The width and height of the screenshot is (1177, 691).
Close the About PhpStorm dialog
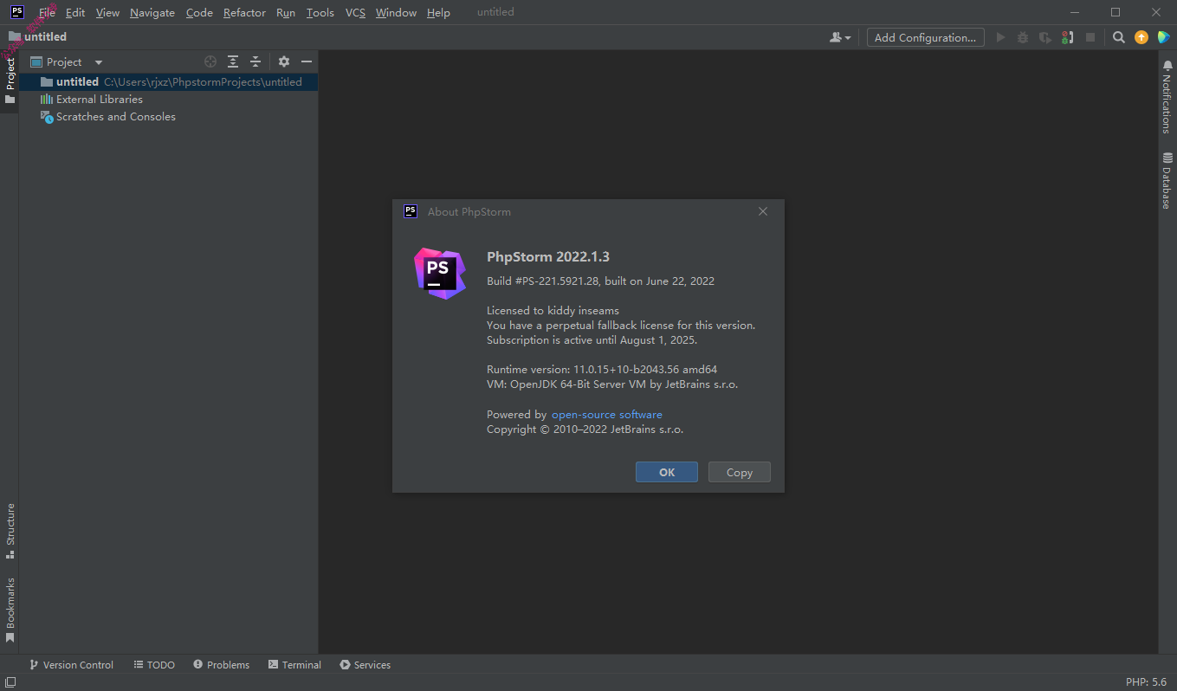point(763,211)
